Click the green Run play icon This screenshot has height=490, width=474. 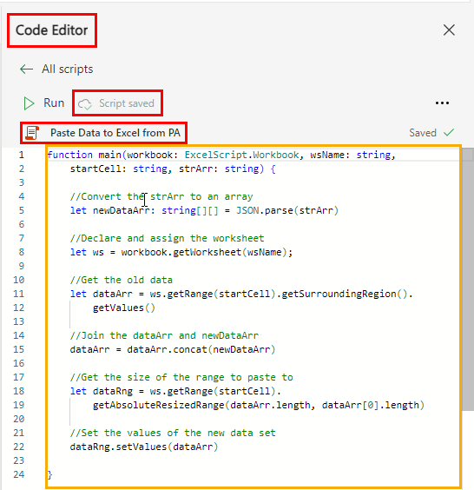pyautogui.click(x=29, y=103)
